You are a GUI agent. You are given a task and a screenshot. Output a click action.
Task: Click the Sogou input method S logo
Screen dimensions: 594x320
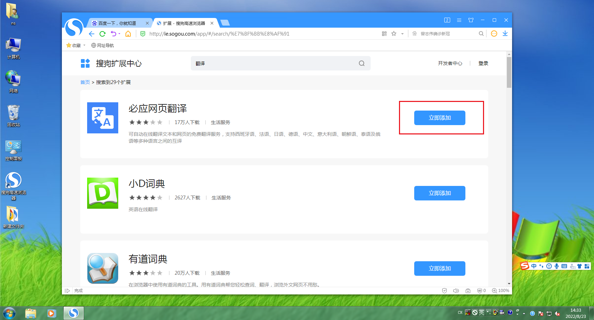[525, 266]
